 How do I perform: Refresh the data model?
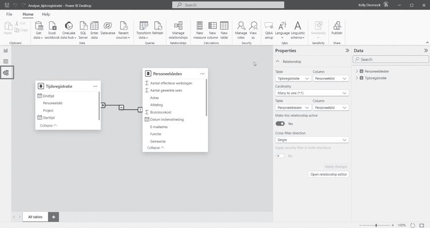tap(158, 28)
